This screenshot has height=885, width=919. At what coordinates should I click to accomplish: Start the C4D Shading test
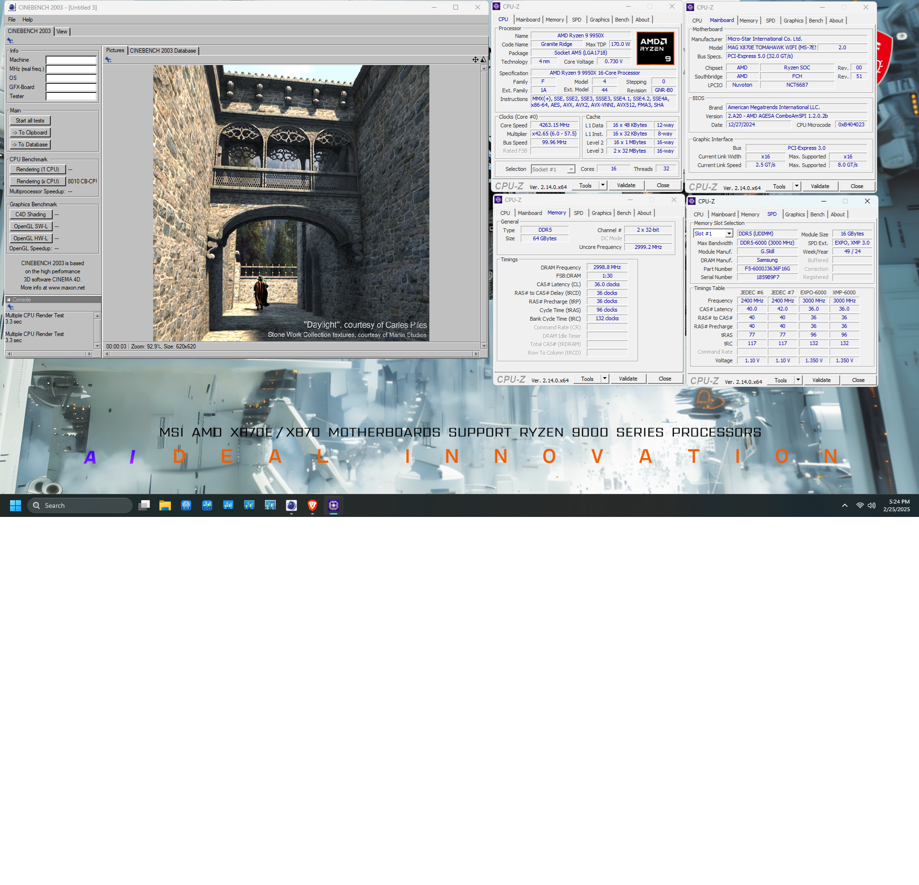pyautogui.click(x=31, y=214)
